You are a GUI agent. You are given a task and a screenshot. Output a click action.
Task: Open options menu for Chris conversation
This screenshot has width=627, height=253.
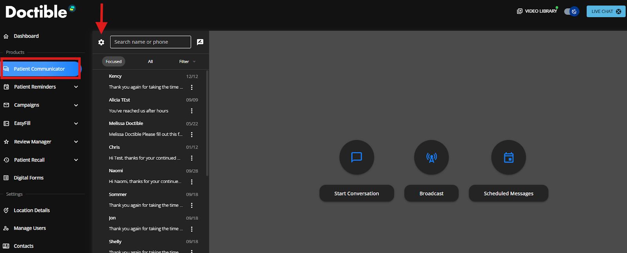[192, 158]
